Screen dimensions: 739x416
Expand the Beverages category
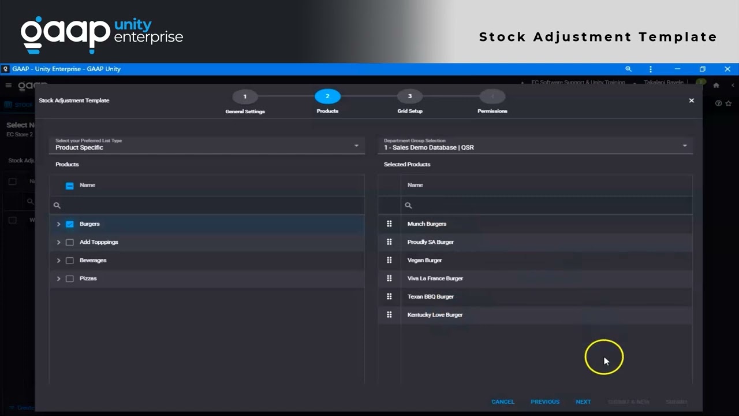tap(58, 261)
